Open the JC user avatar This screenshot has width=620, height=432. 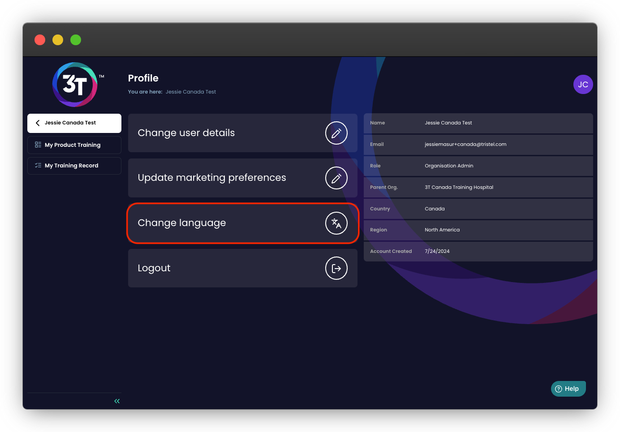click(x=583, y=85)
